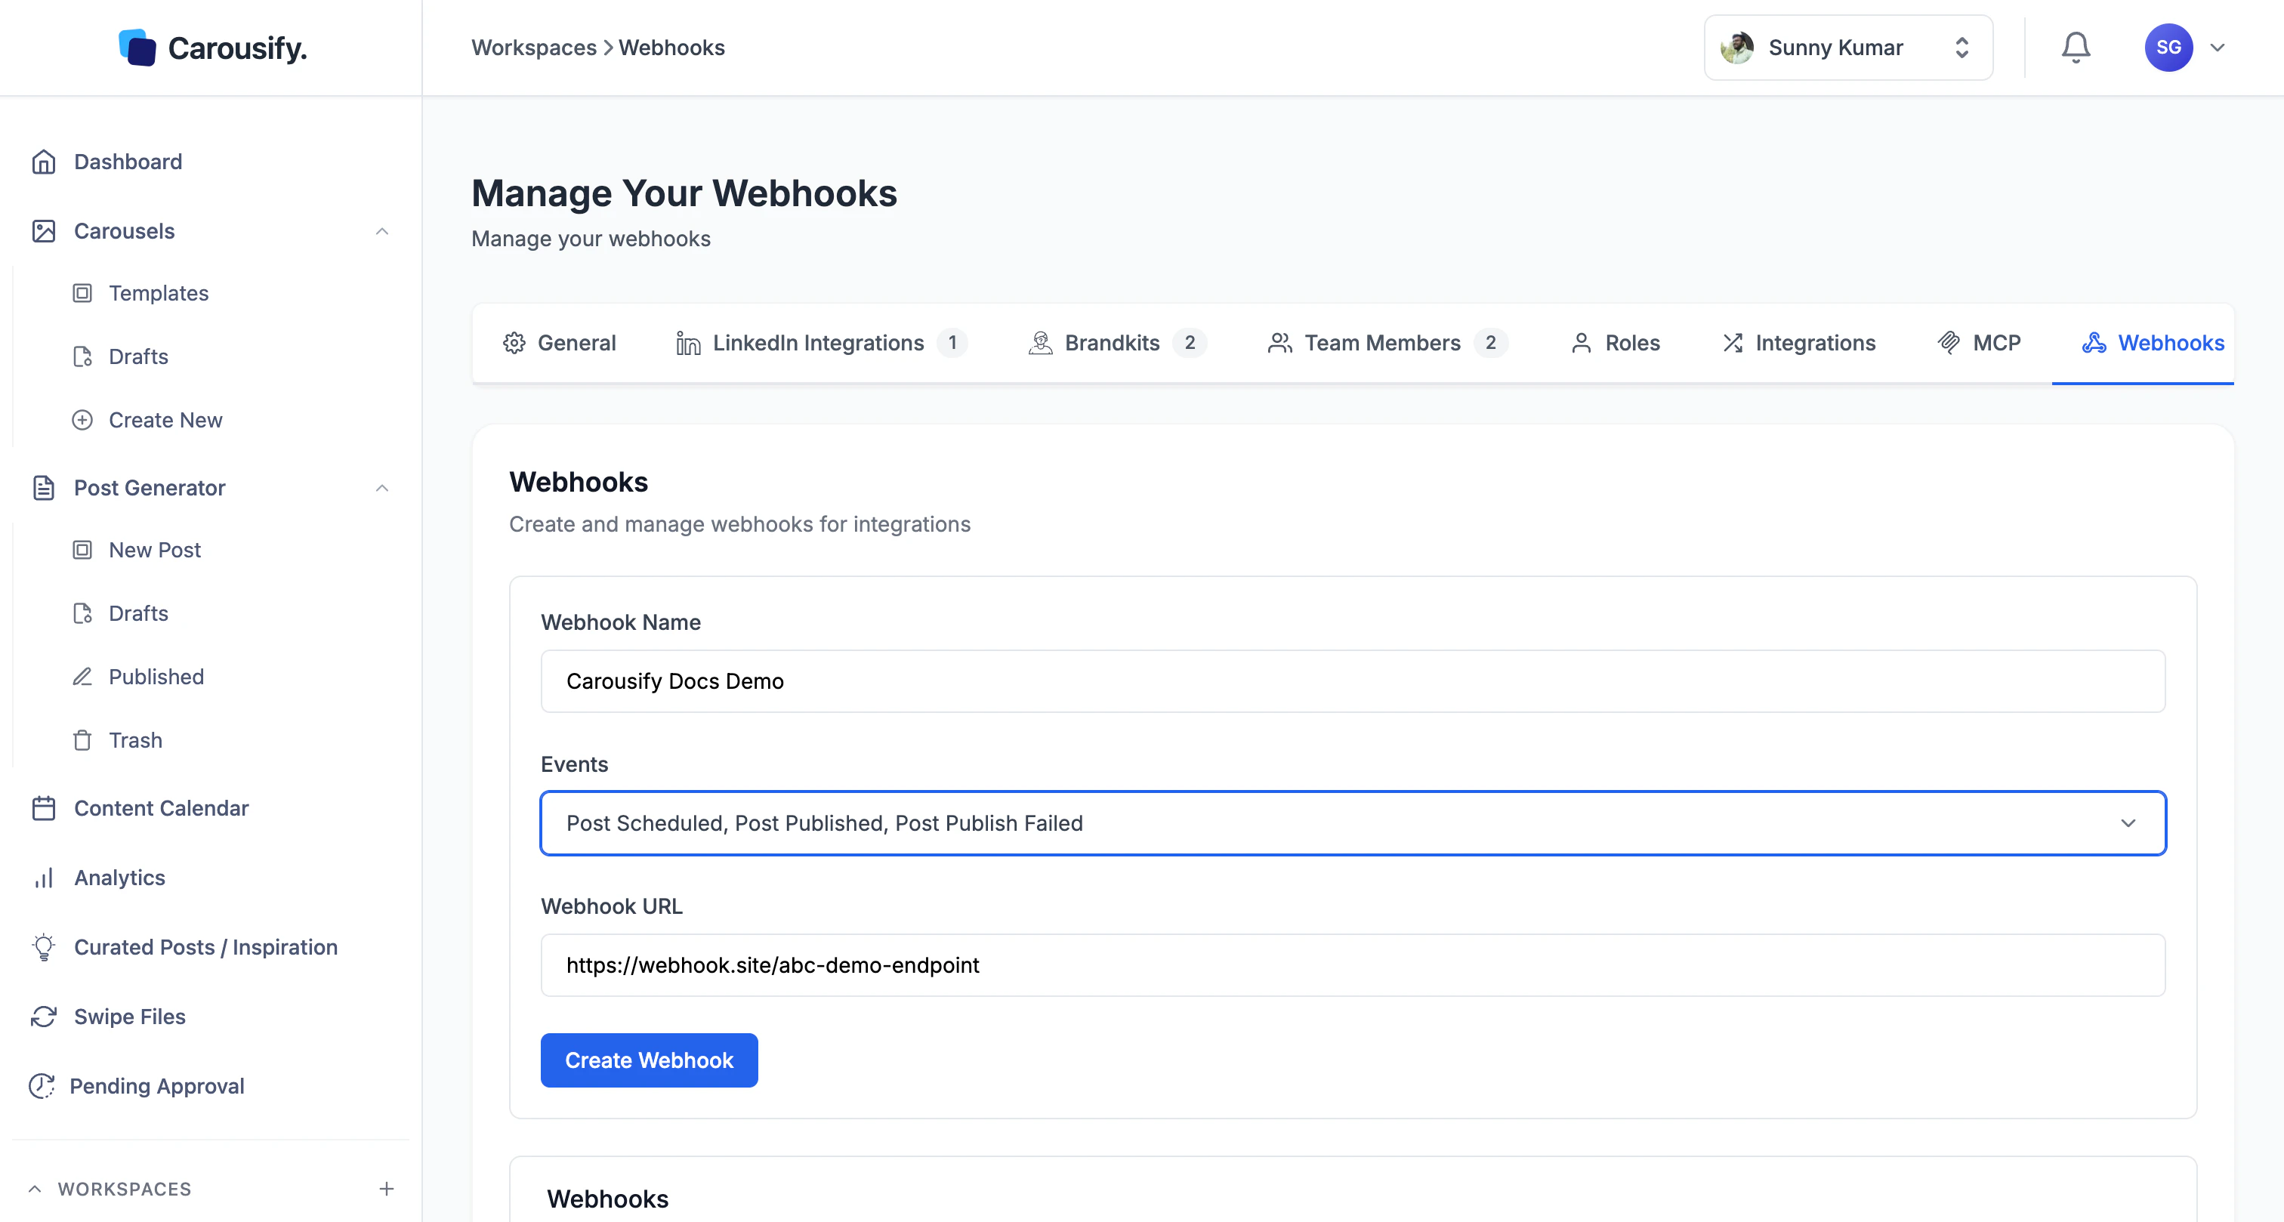The height and width of the screenshot is (1222, 2284).
Task: Go to Workspaces breadcrumb link
Action: tap(534, 48)
